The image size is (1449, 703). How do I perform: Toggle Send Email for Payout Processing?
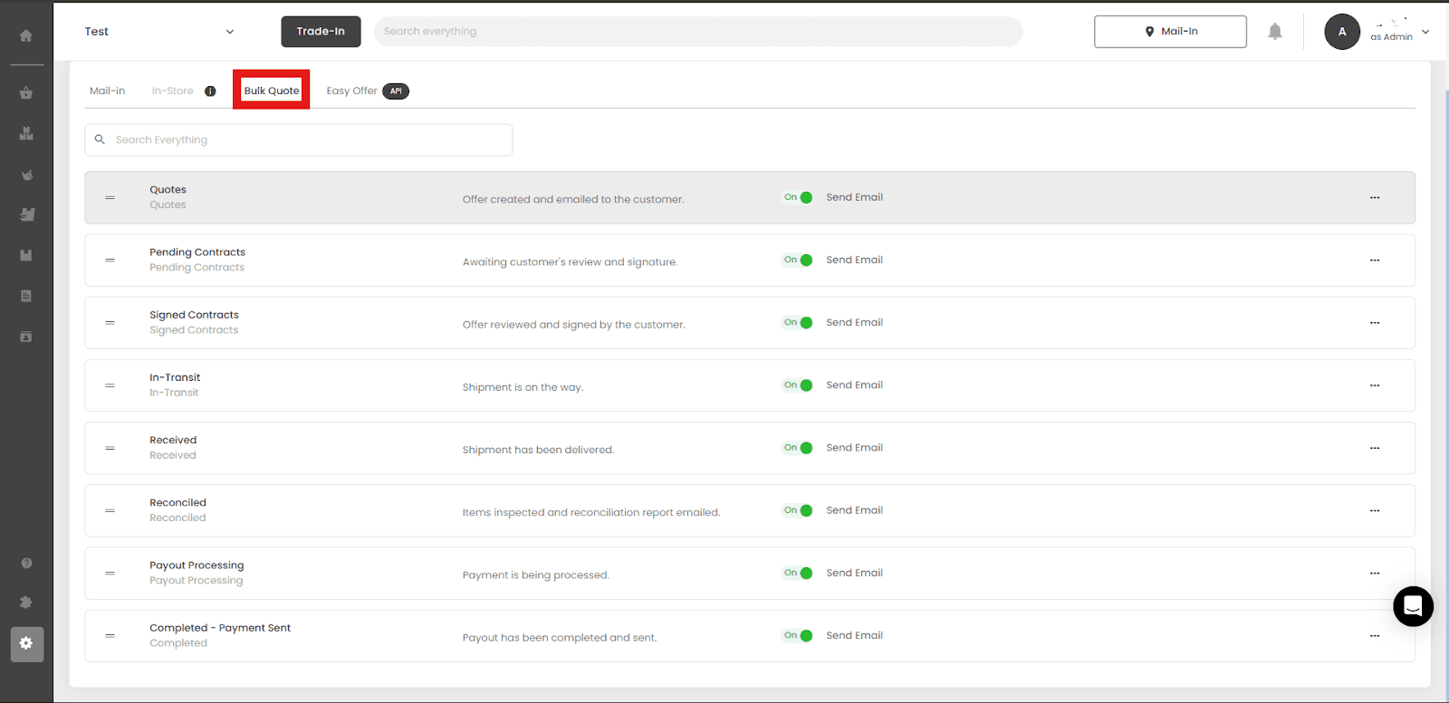tap(798, 573)
